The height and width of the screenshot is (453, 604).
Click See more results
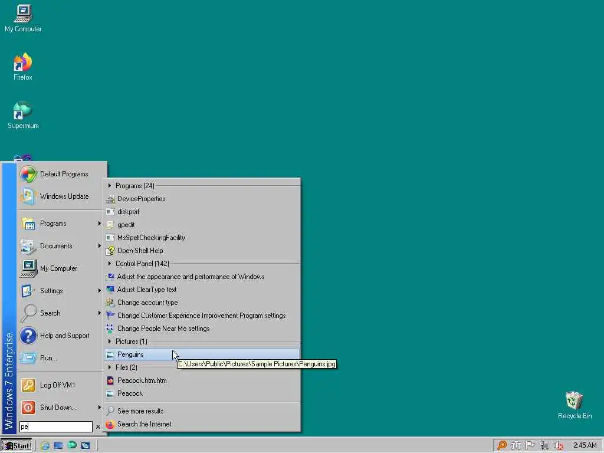click(x=202, y=411)
